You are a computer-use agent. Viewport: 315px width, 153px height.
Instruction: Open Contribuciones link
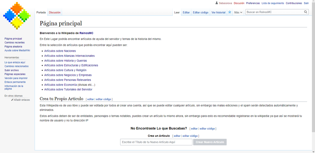(x=294, y=3)
